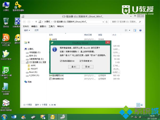
Task: Open the 虚拟光驱 disc desktop icon
Action: (x=17, y=39)
